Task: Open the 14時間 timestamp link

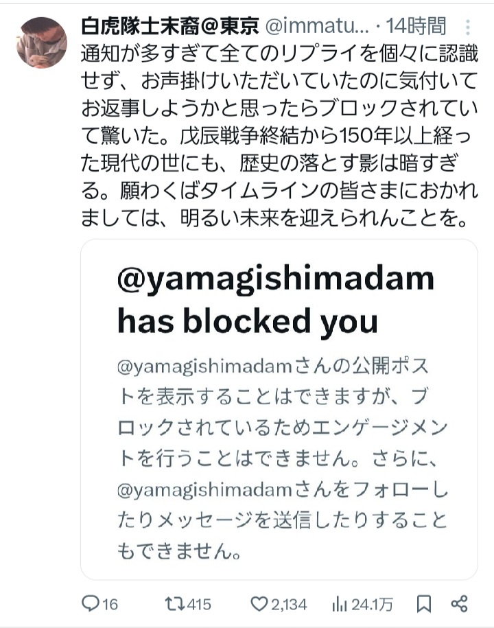Action: tap(416, 27)
